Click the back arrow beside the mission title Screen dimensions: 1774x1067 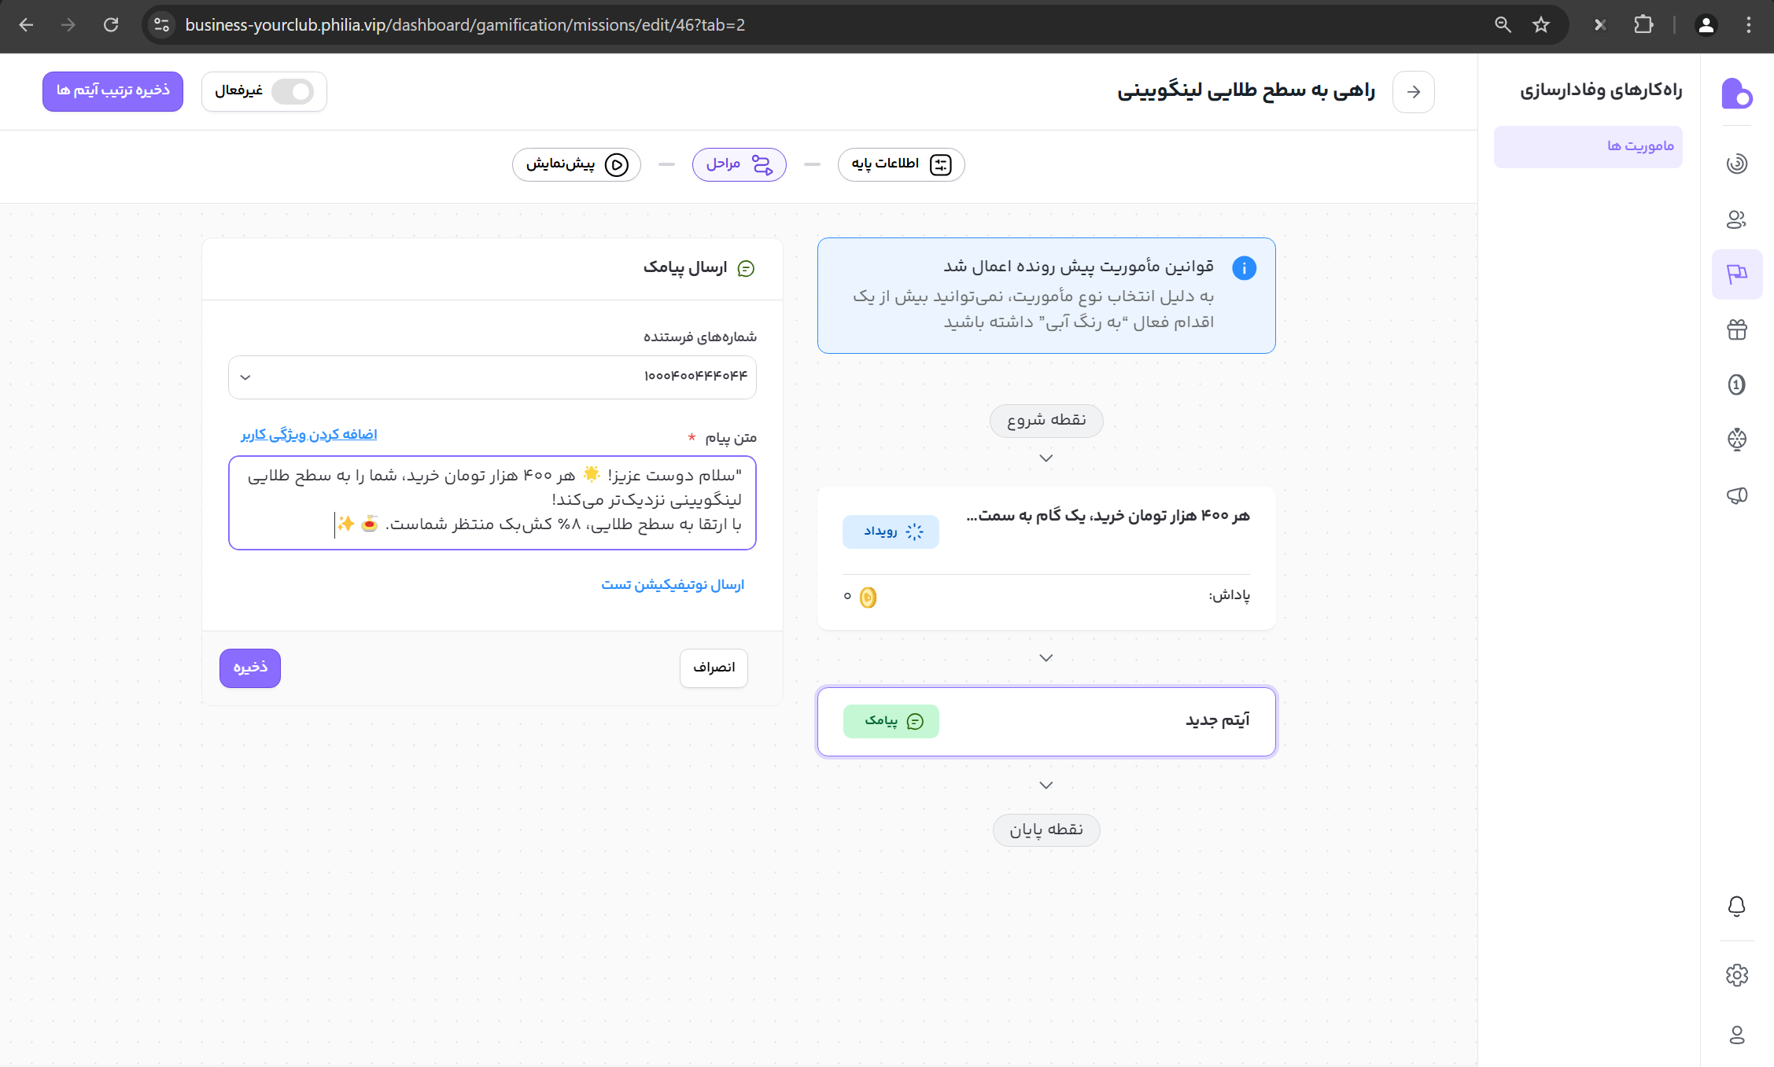click(x=1413, y=92)
